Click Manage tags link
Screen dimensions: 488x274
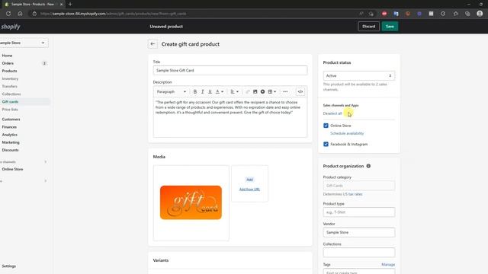[388, 264]
